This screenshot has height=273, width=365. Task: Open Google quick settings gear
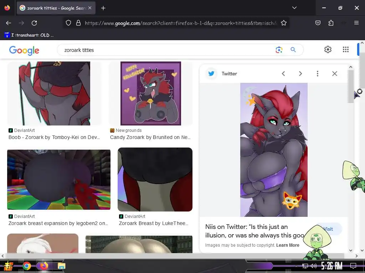coord(328,49)
